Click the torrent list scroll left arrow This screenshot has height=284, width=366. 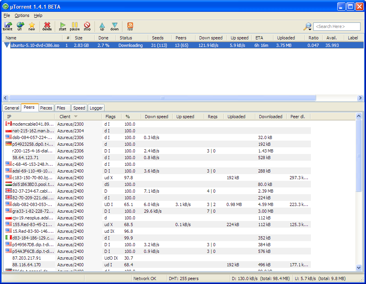[6, 98]
